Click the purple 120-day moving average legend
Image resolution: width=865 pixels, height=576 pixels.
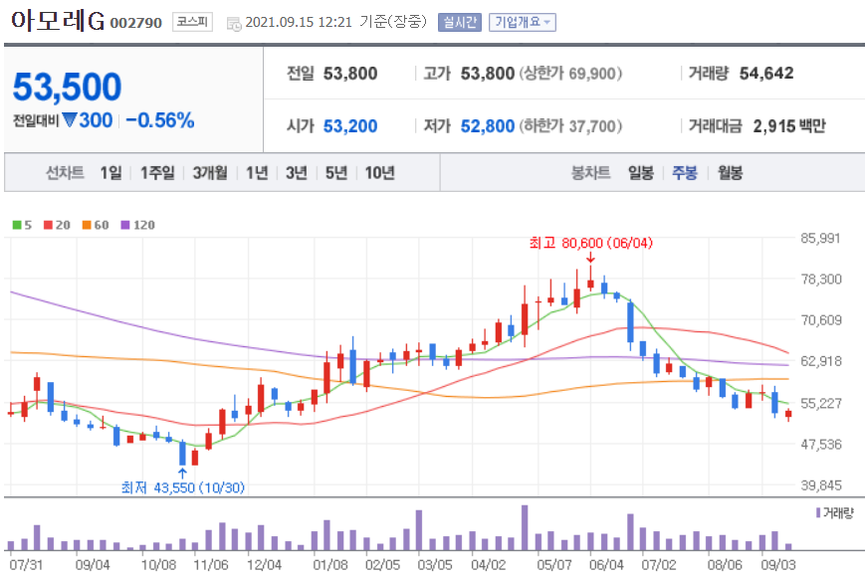(x=138, y=225)
